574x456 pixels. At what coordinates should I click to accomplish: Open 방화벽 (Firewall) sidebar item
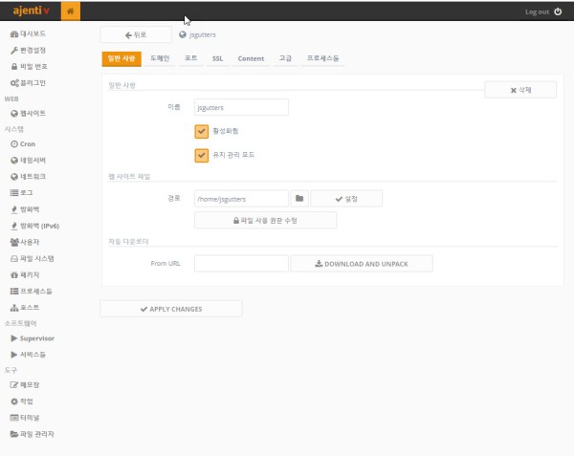pyautogui.click(x=25, y=209)
